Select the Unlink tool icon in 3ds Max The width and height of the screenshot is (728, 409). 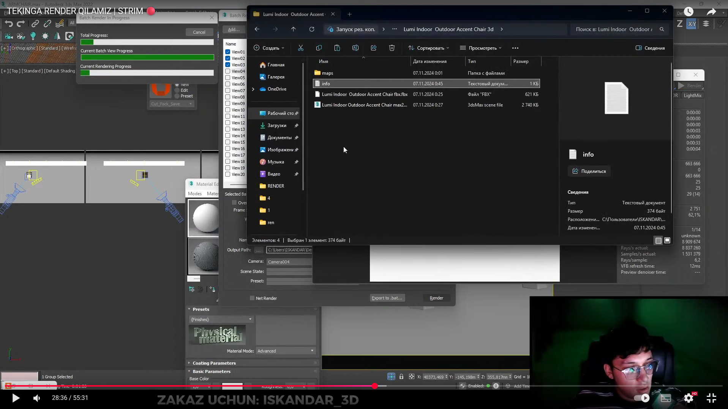pyautogui.click(x=47, y=24)
